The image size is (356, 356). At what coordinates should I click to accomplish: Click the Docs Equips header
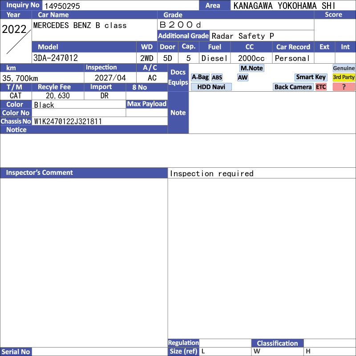[x=178, y=77]
